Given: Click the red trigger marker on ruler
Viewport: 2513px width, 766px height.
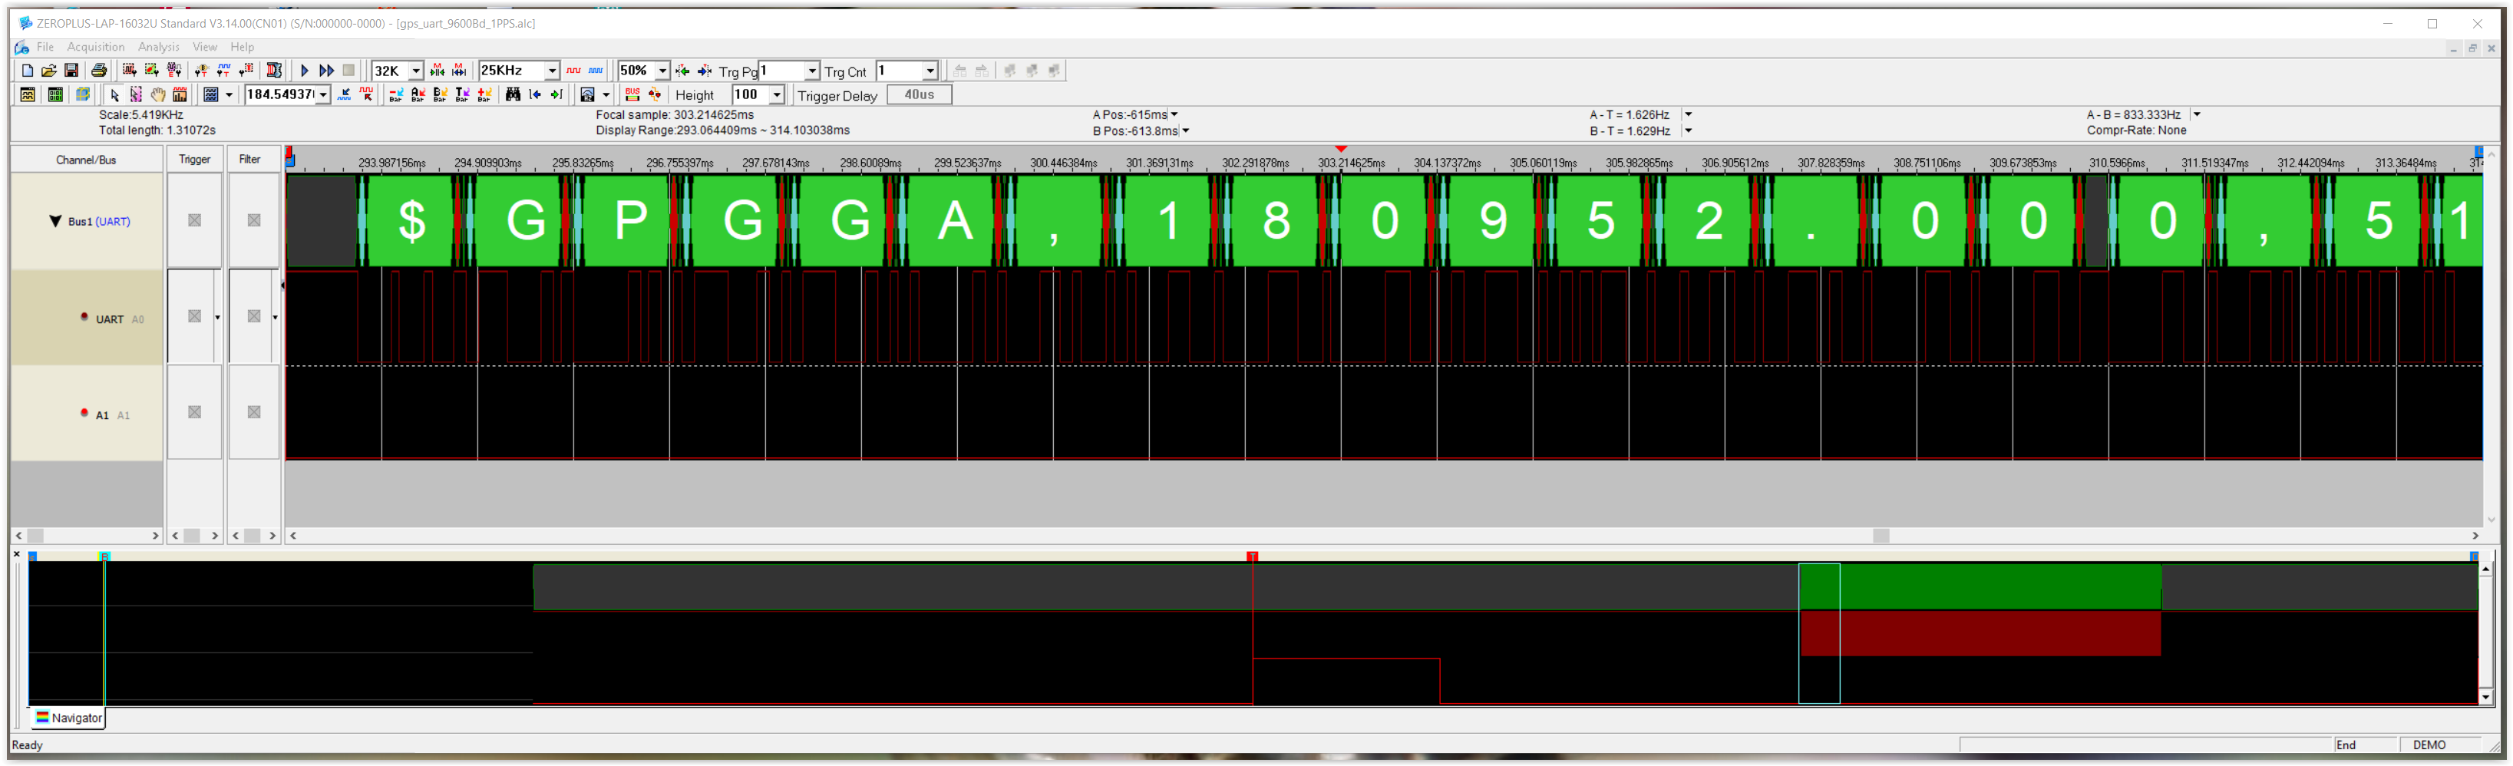Looking at the screenshot, I should click(x=1342, y=148).
